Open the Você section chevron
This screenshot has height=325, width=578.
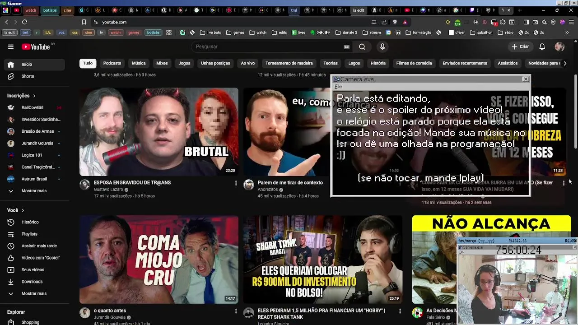click(x=23, y=210)
